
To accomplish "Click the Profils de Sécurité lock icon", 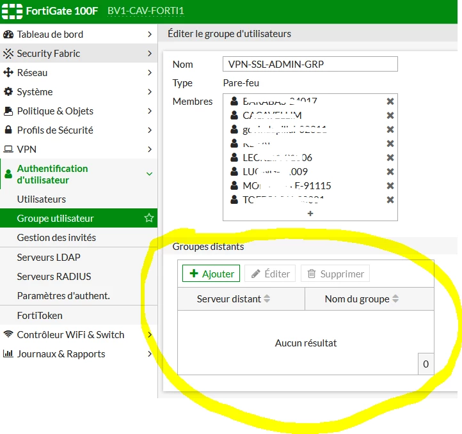I will pos(8,130).
